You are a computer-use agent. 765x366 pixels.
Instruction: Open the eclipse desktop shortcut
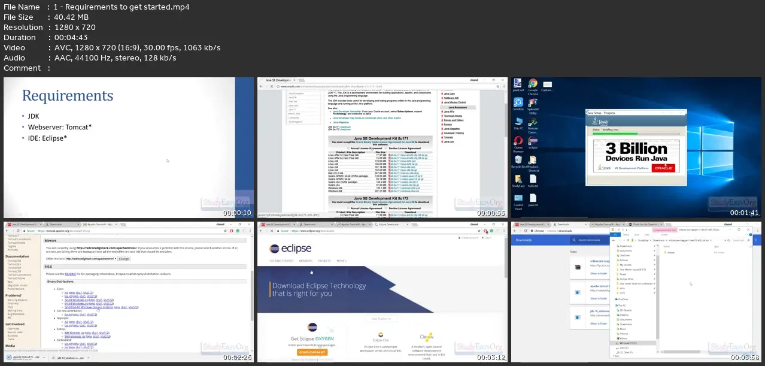coord(533,142)
